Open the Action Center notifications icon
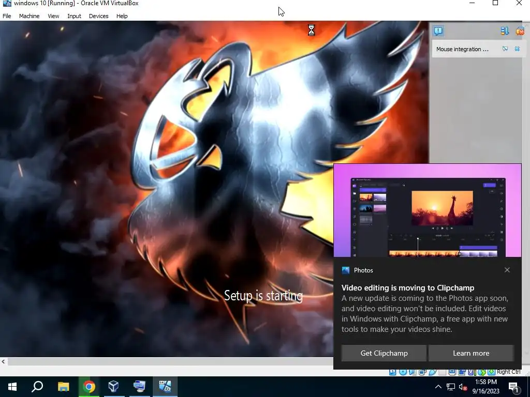 click(x=514, y=387)
